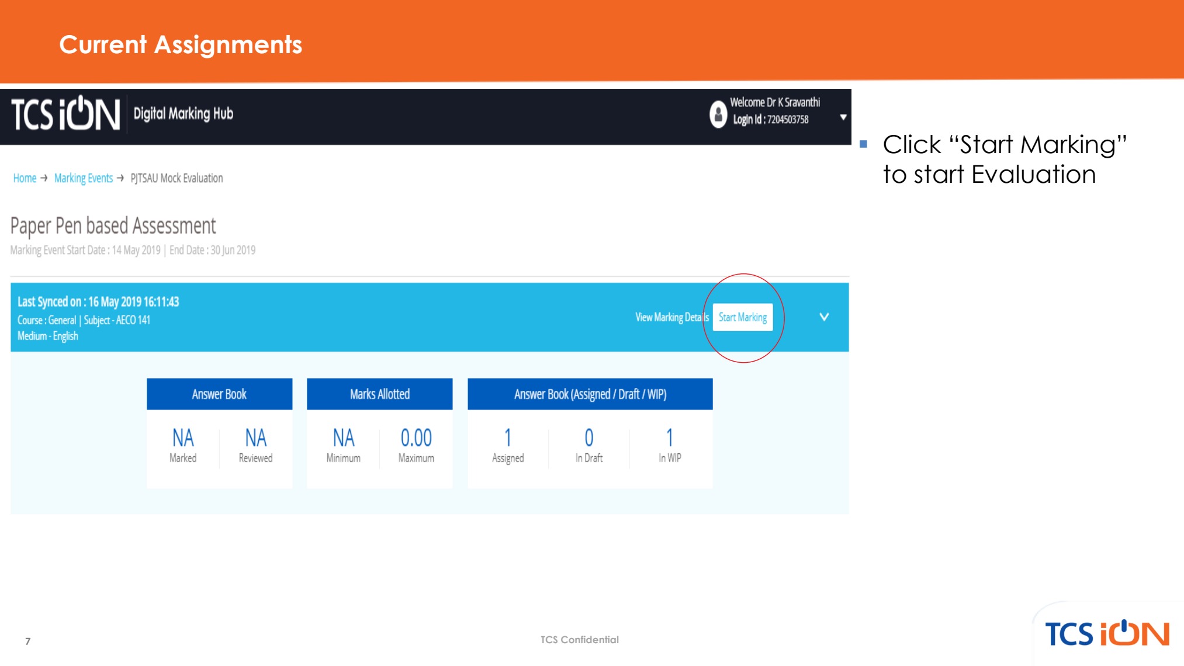Open the user account dropdown arrow

click(843, 117)
